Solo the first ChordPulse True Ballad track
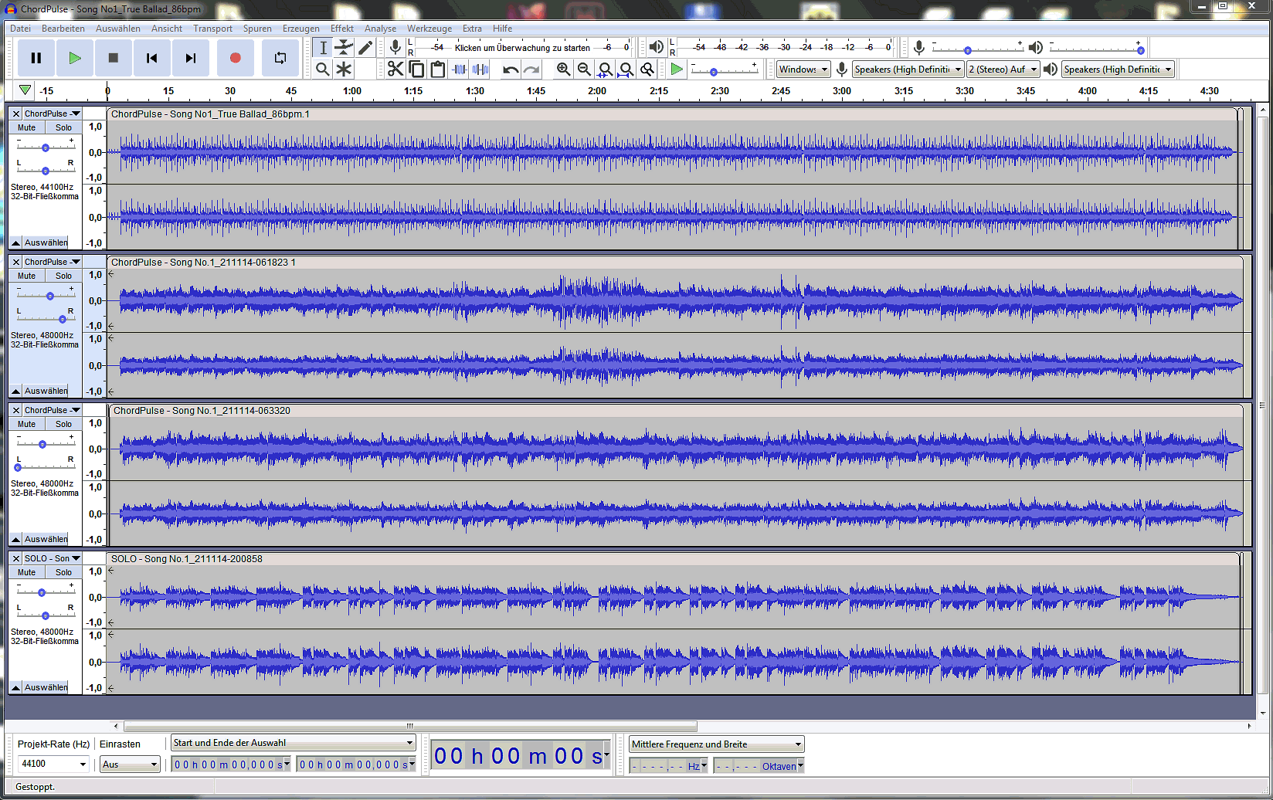1273x800 pixels. (x=63, y=127)
